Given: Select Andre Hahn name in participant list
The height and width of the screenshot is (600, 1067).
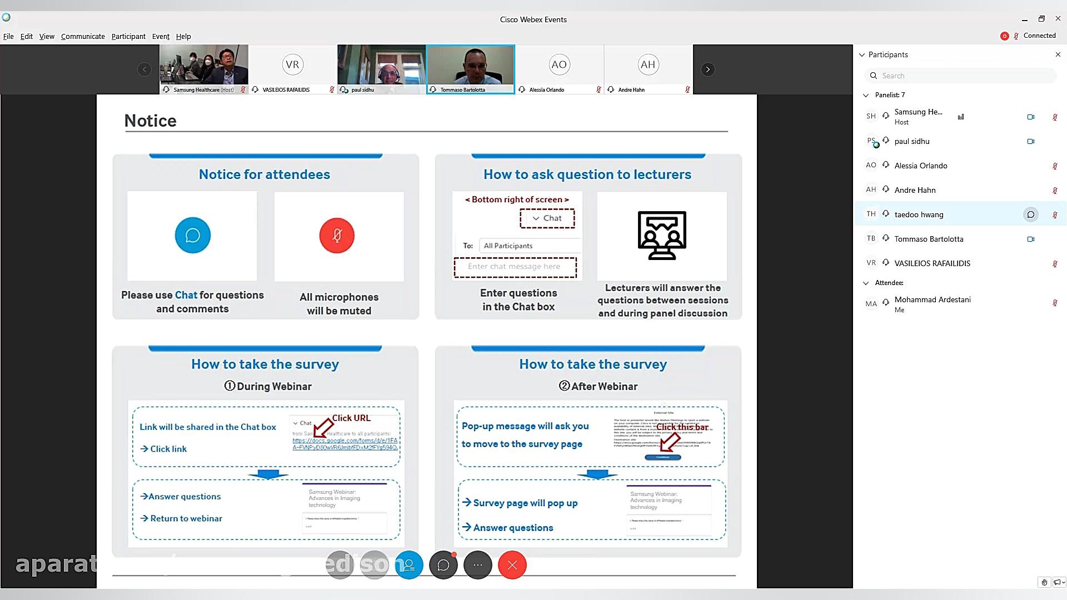Looking at the screenshot, I should 915,190.
